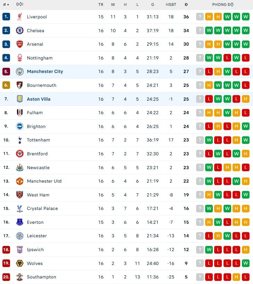The width and height of the screenshot is (253, 284).
Task: Sort standings by the HSBT column header
Action: tap(171, 4)
